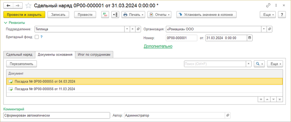Add document to favorites with star icon
291x122 pixels.
point(28,5)
